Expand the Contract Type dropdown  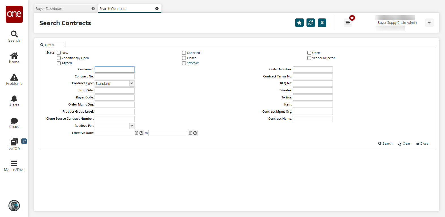click(132, 83)
